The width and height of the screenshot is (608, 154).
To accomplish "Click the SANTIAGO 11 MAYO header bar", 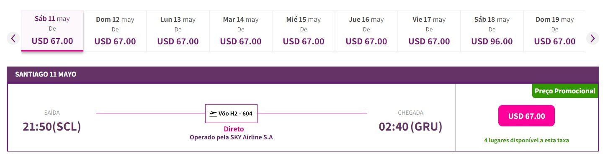I will [x=303, y=74].
